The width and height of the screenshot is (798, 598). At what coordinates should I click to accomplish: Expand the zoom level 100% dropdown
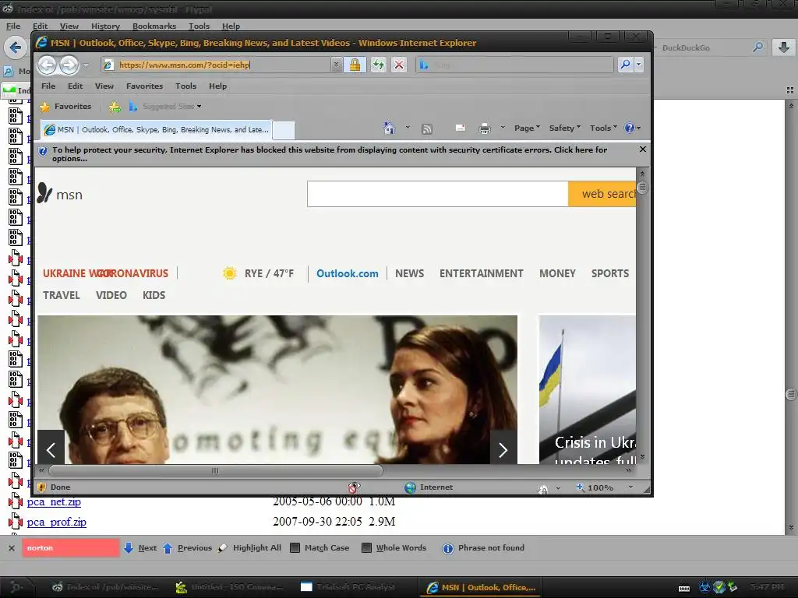[630, 487]
